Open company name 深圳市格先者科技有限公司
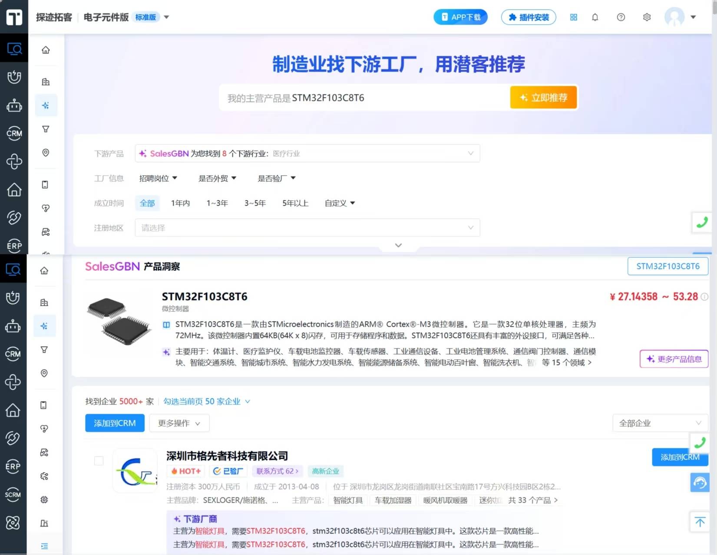This screenshot has width=717, height=555. [x=227, y=456]
